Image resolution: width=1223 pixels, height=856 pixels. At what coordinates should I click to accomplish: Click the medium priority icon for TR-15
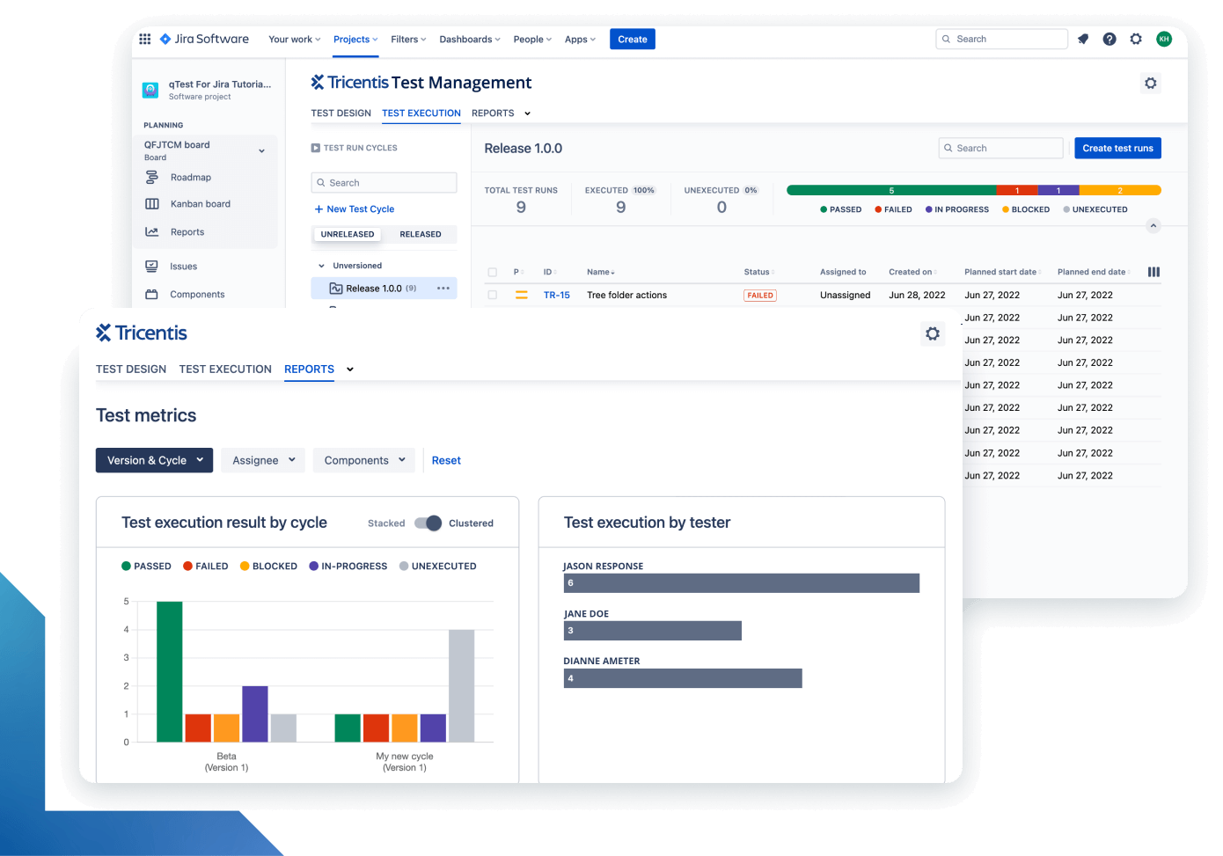522,296
